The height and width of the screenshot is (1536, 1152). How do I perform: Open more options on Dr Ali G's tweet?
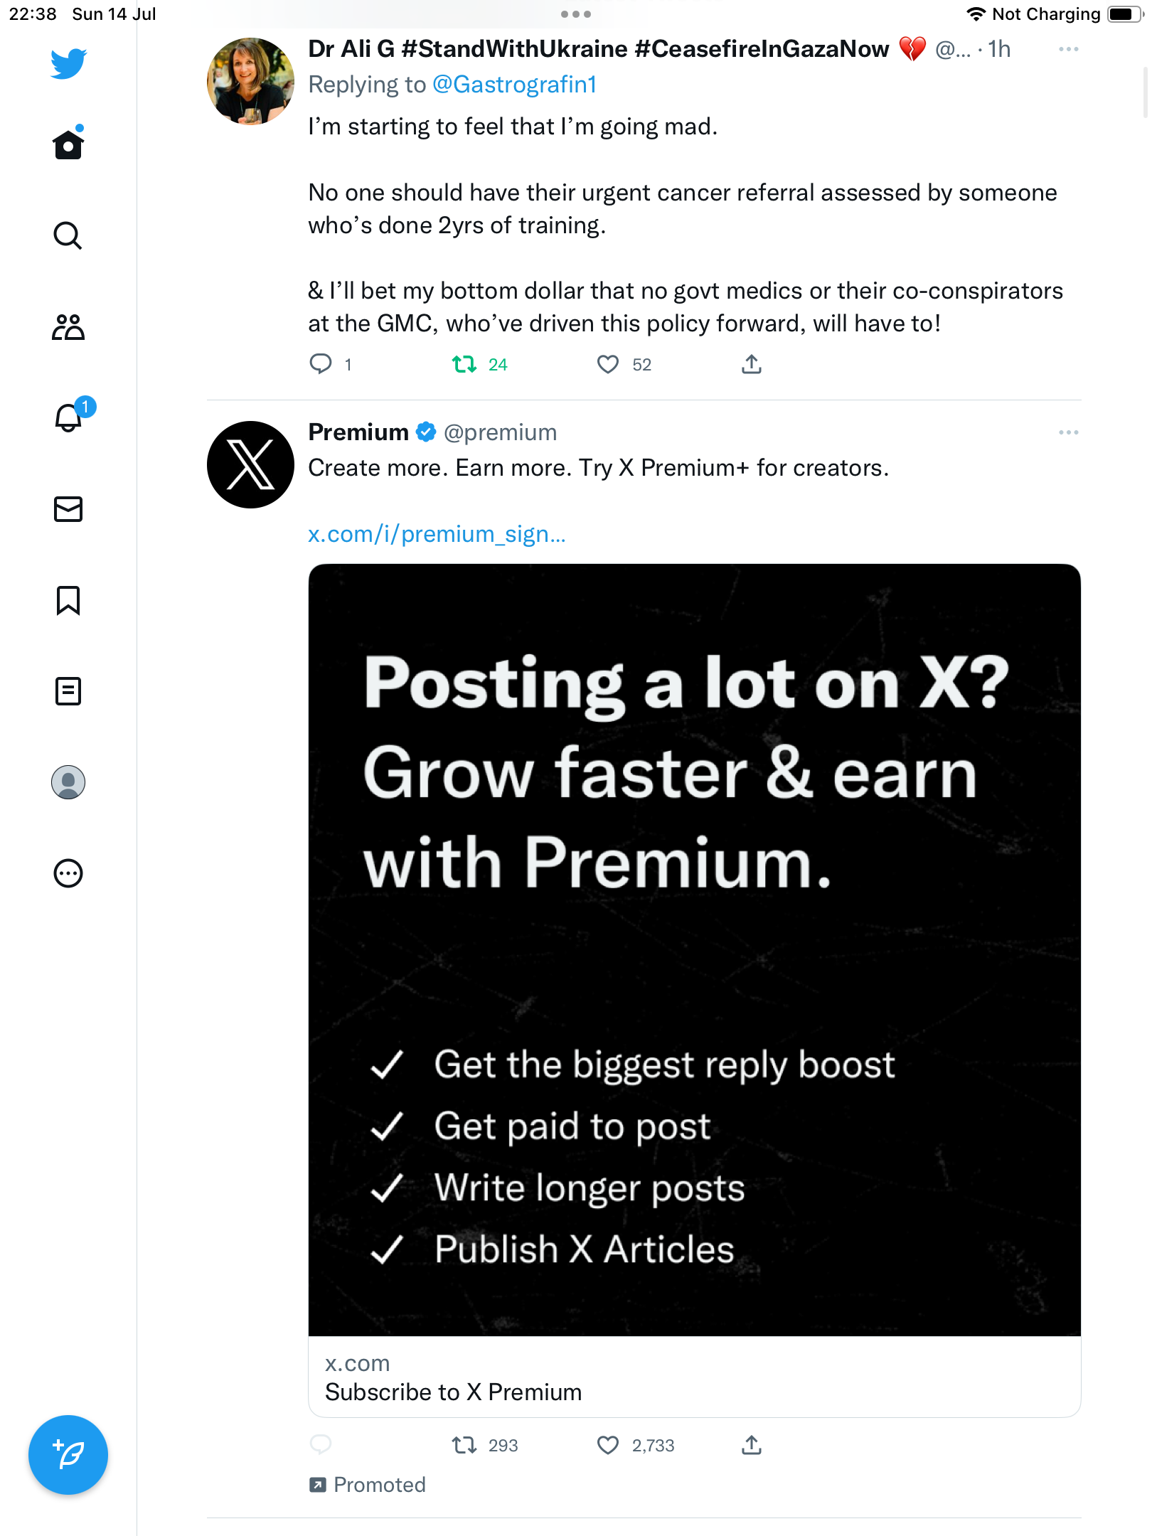(1068, 49)
